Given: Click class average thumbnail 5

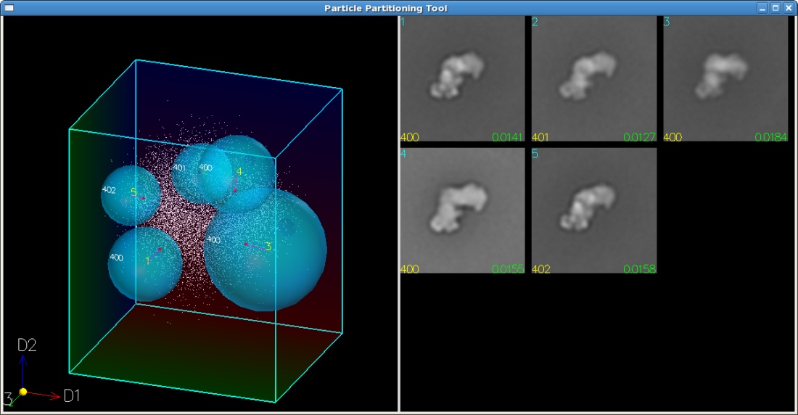Looking at the screenshot, I should [594, 210].
